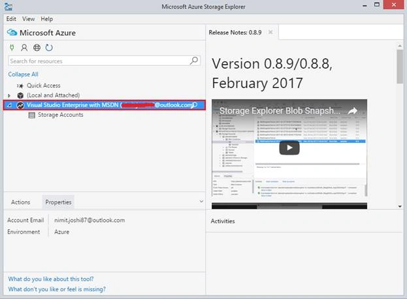Open 'What don't you like or feel is missing?'

point(57,289)
